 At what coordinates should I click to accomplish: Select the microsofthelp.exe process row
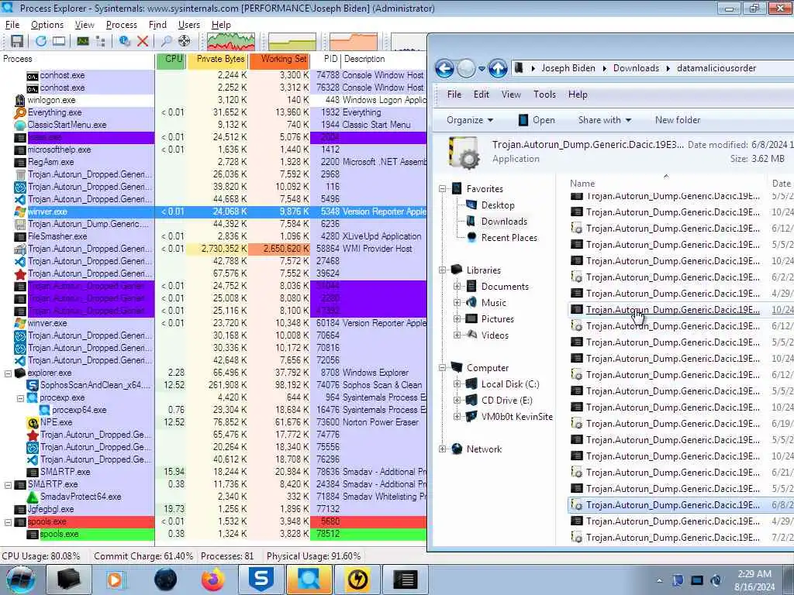tap(214, 150)
